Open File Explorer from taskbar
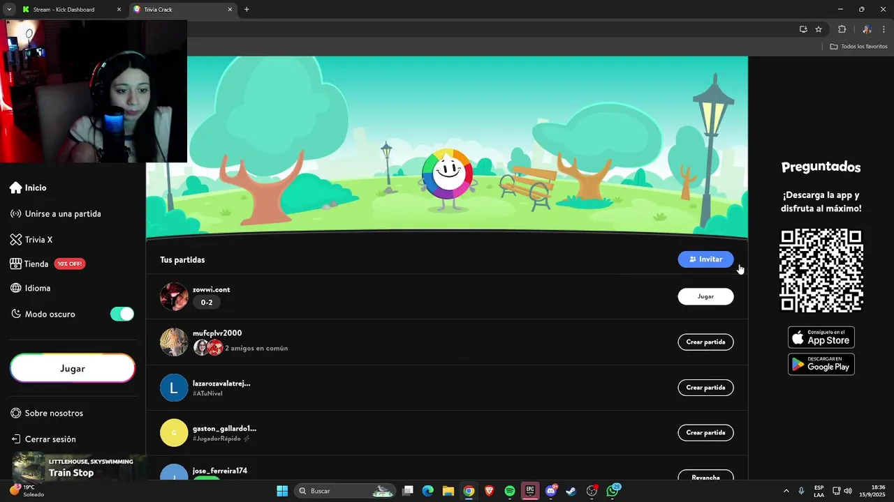The height and width of the screenshot is (502, 894). pyautogui.click(x=448, y=491)
